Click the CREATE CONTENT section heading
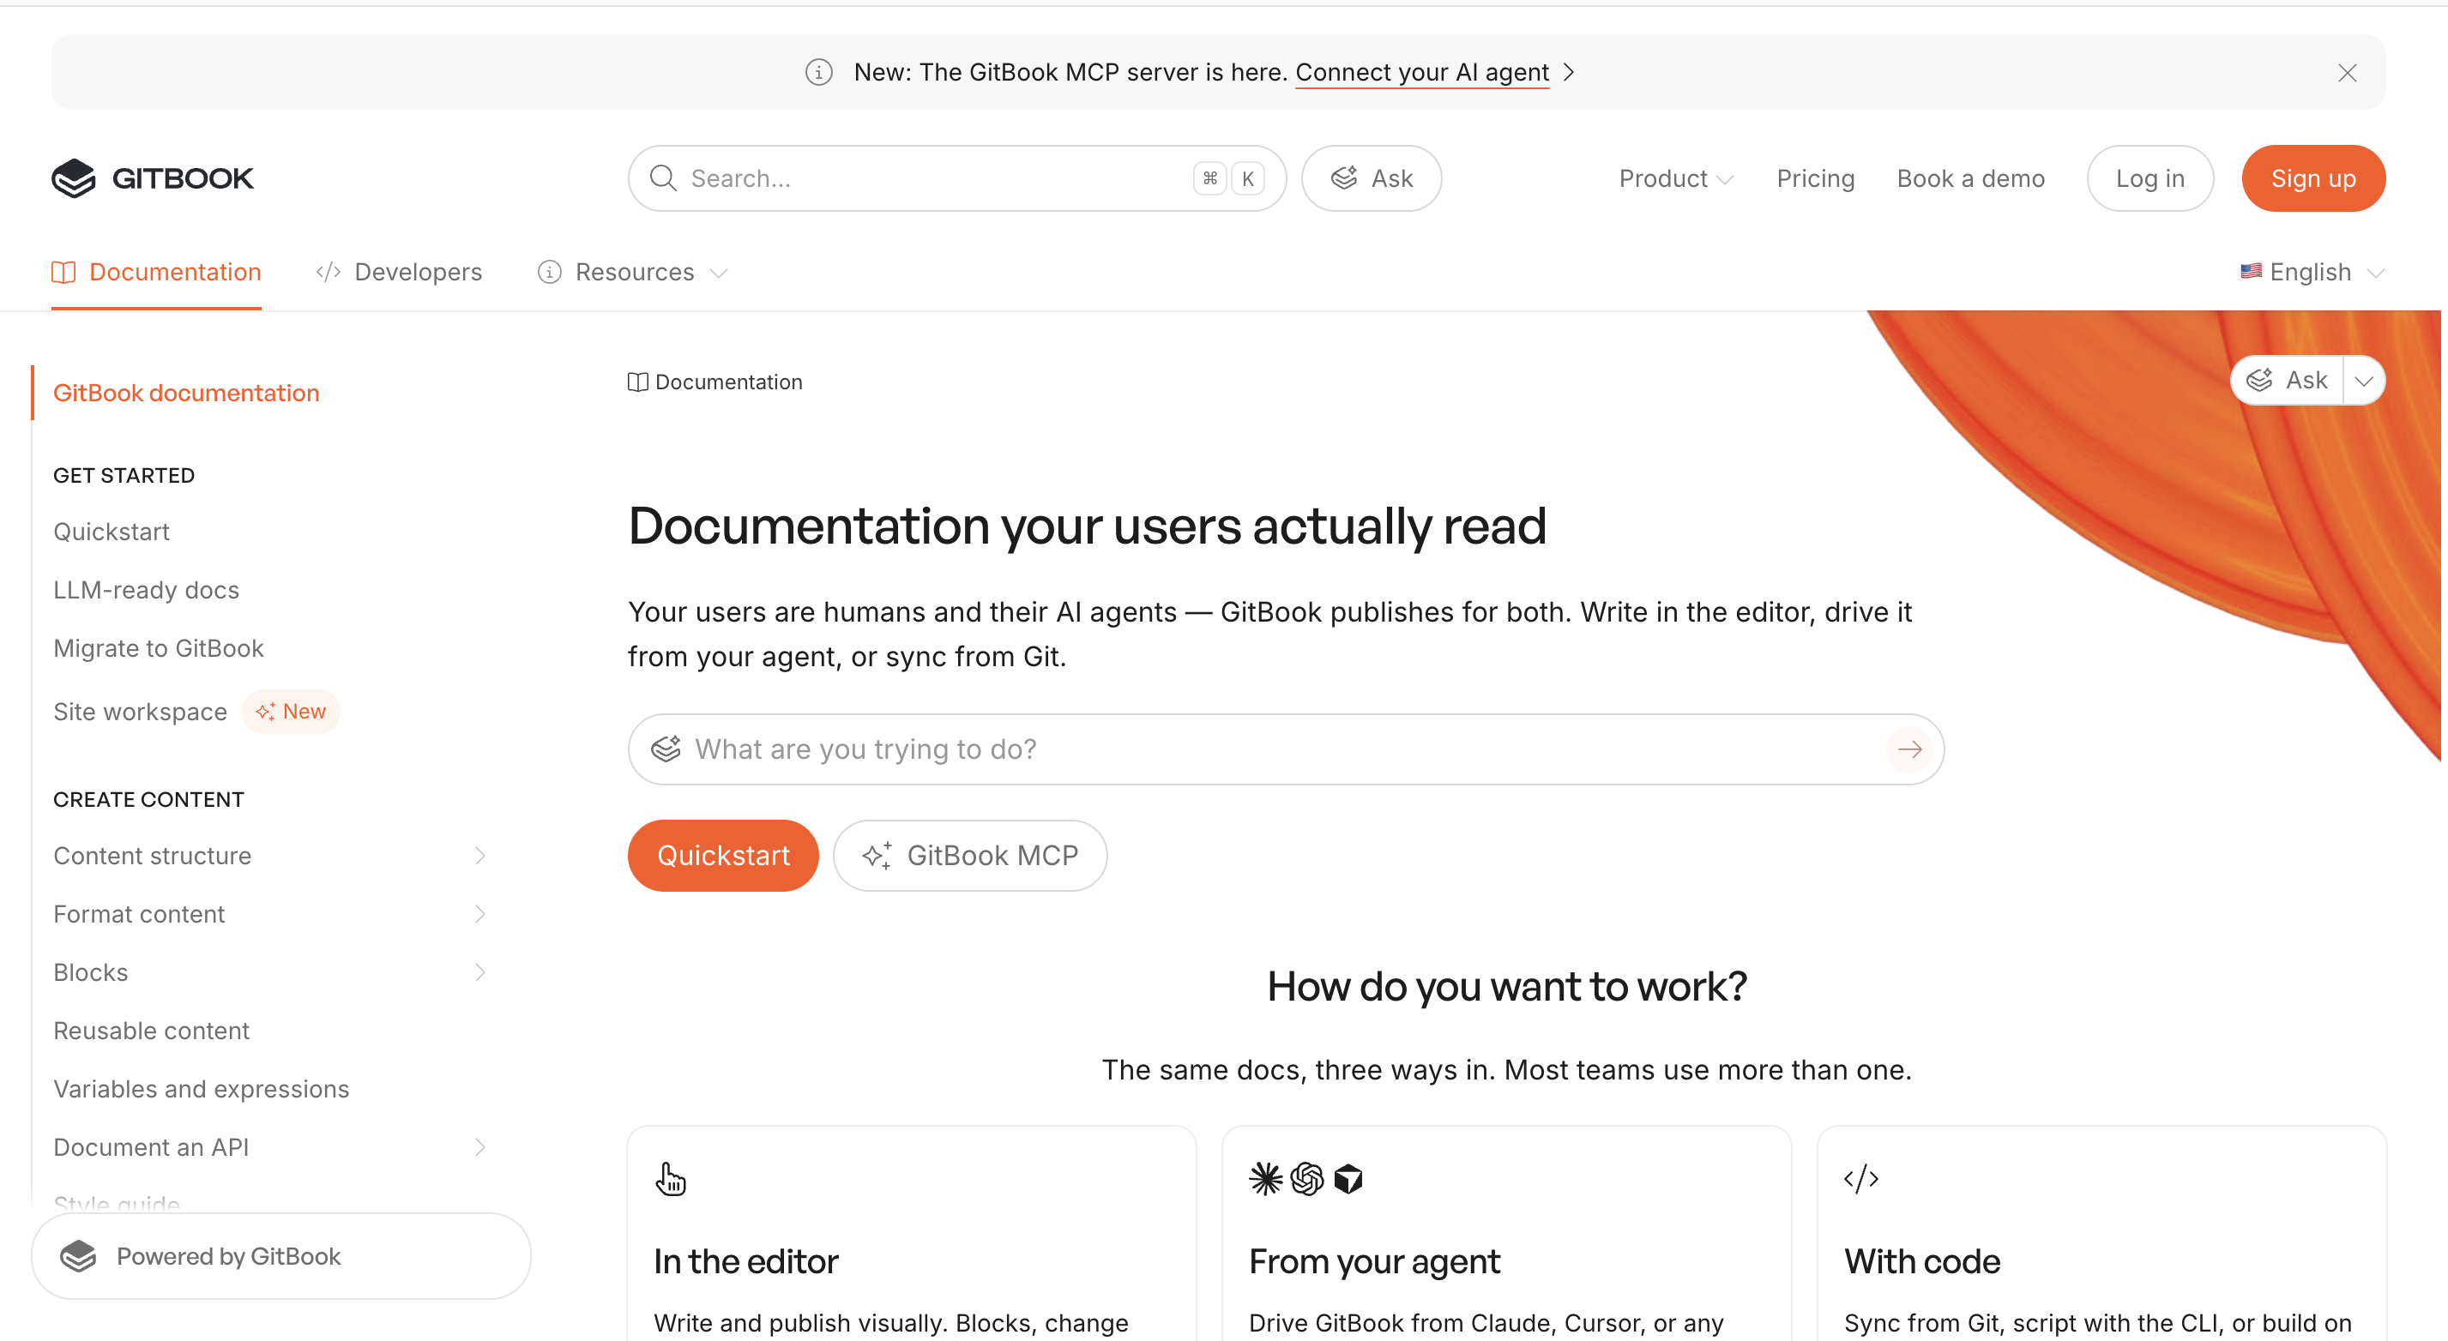The image size is (2448, 1341). [148, 800]
